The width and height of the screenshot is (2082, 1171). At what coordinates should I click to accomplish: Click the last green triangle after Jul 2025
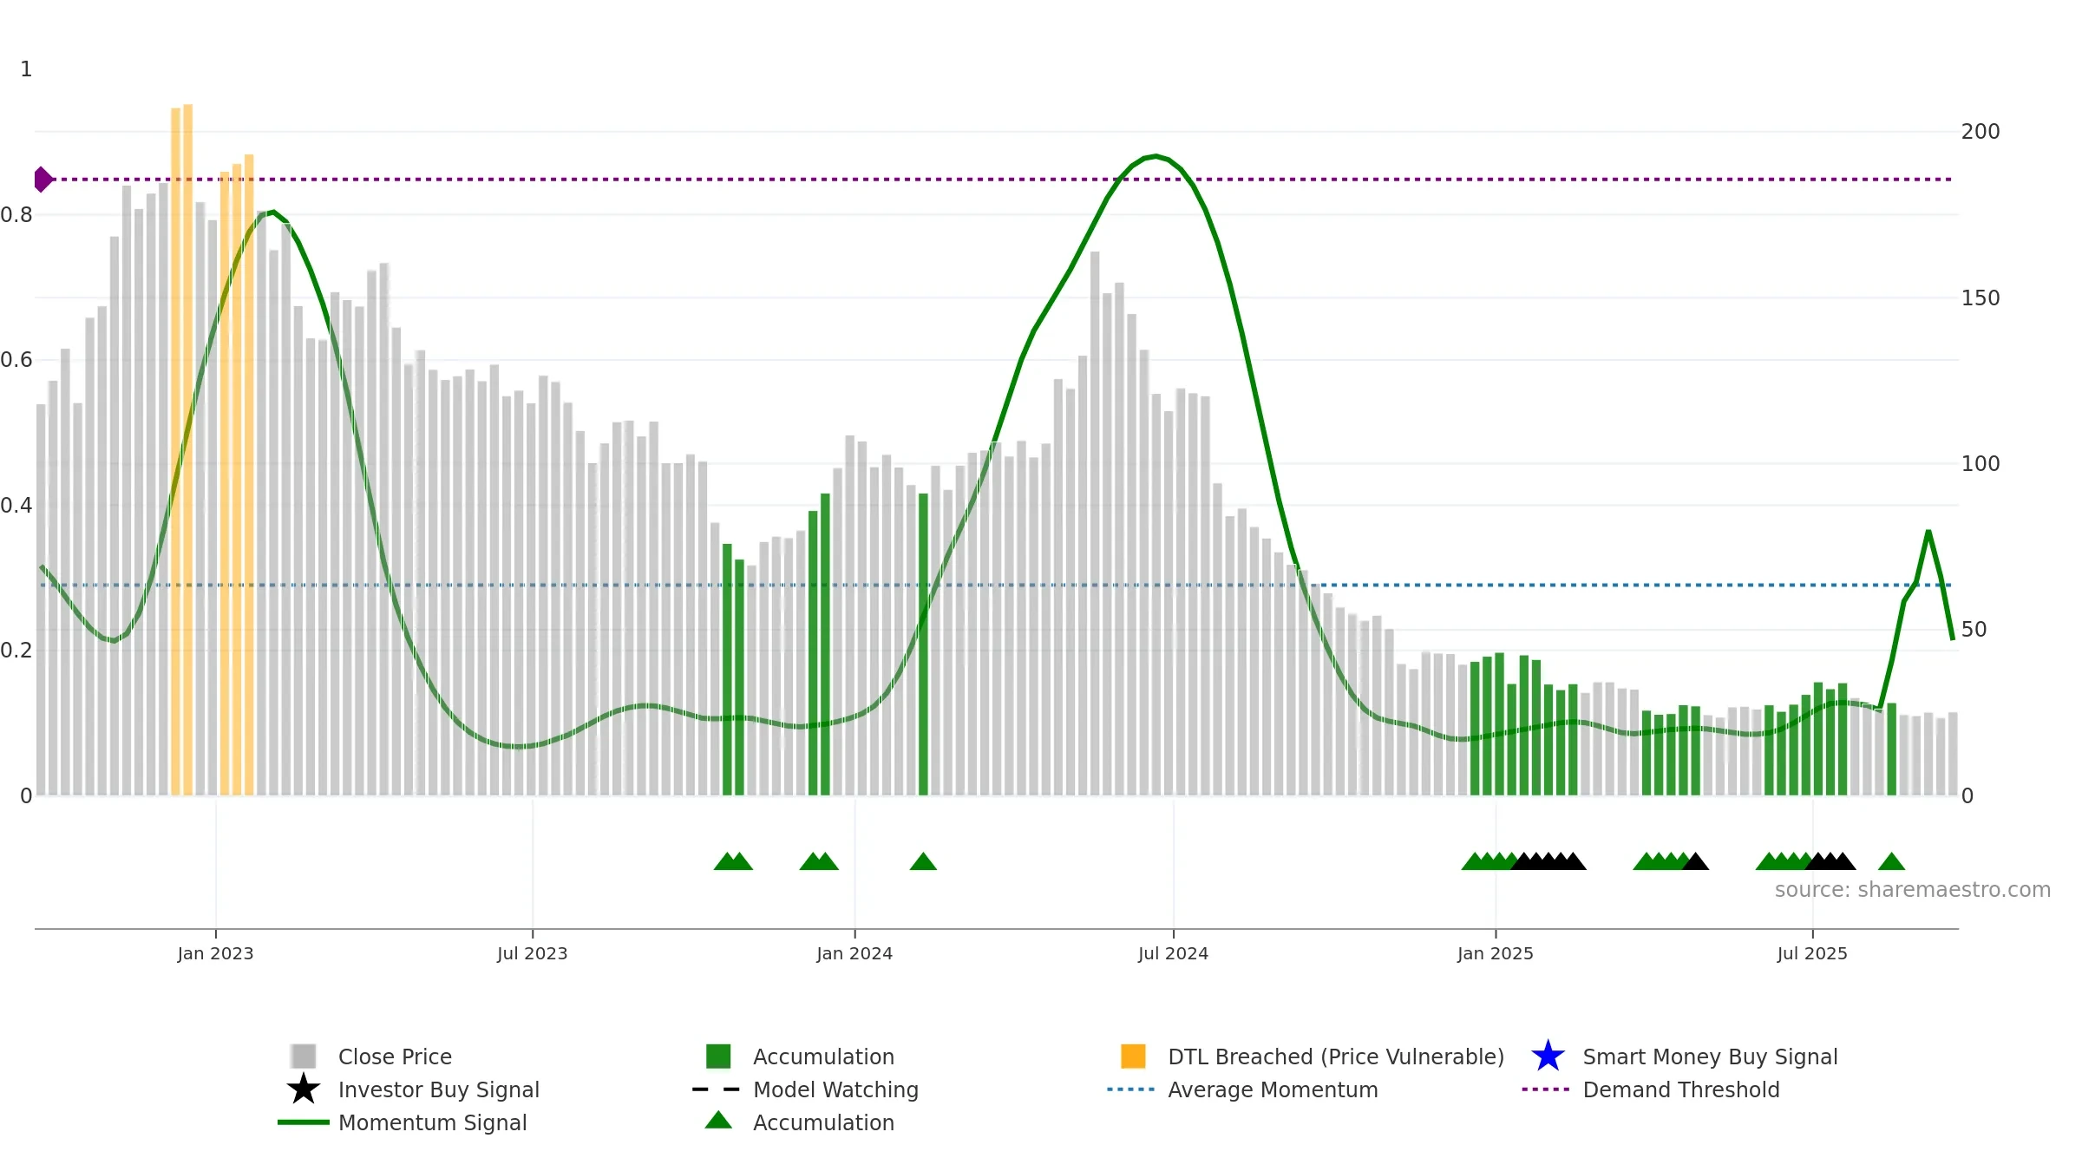(1891, 861)
